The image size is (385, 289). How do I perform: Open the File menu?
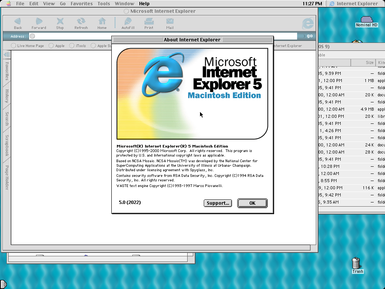(x=20, y=4)
